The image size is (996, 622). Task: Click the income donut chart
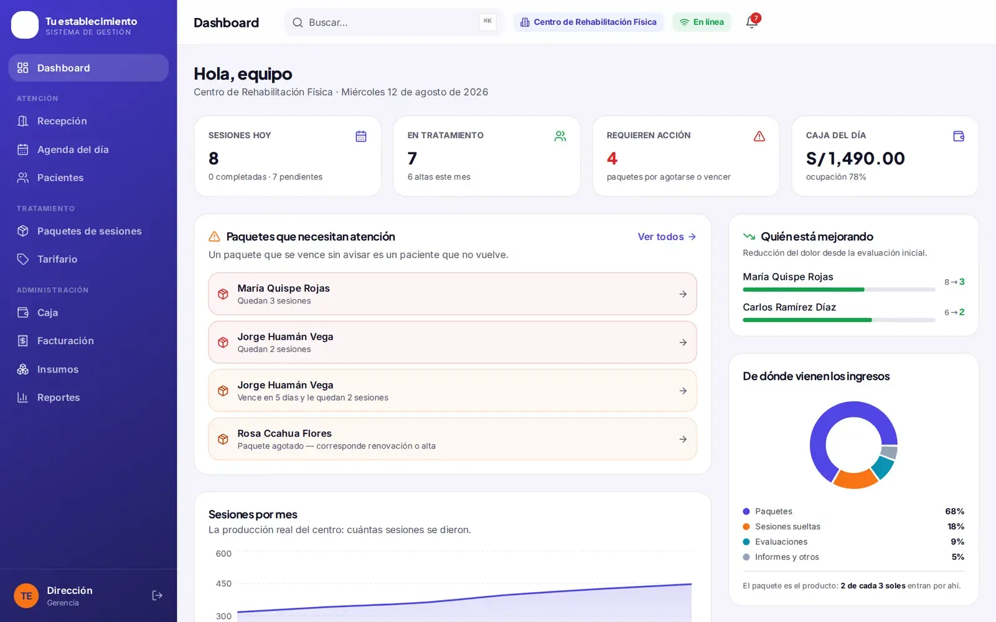(853, 445)
